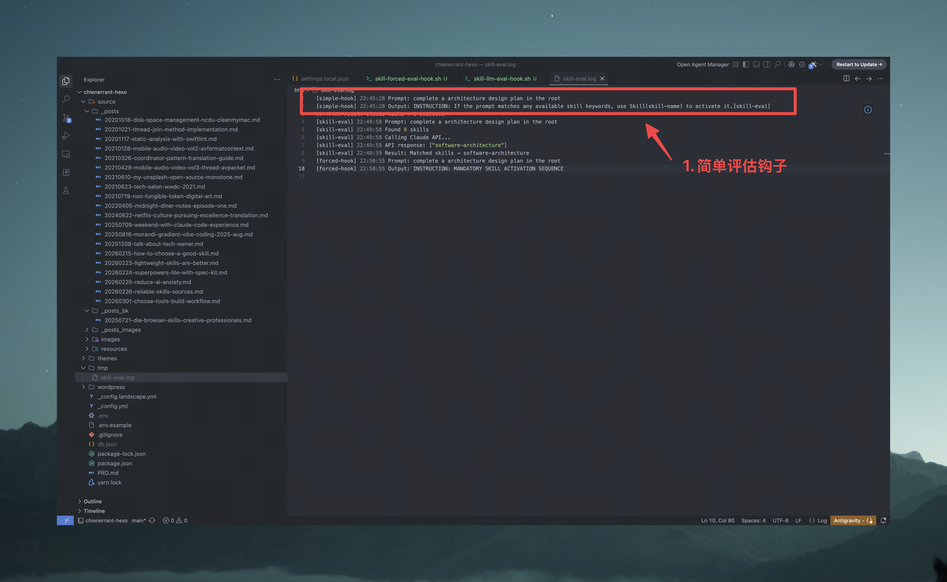The height and width of the screenshot is (582, 947).
Task: Click Open Agent Manager
Action: pyautogui.click(x=702, y=64)
